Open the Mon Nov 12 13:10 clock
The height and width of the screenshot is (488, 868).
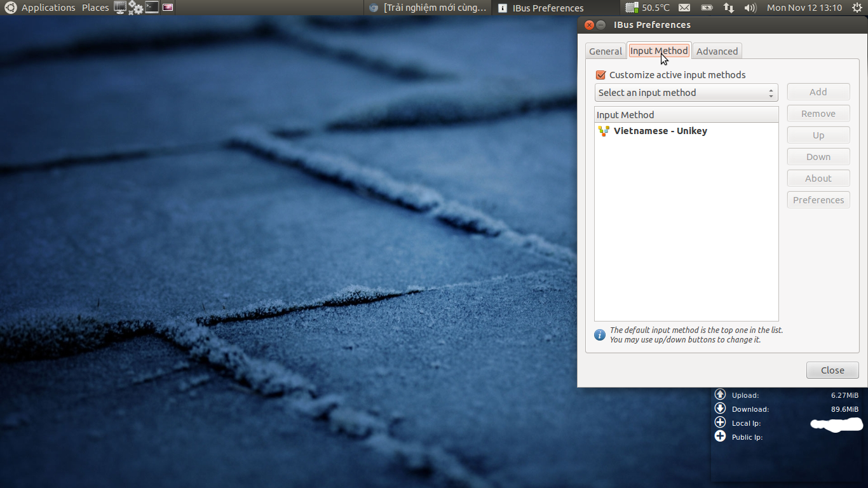pos(804,8)
